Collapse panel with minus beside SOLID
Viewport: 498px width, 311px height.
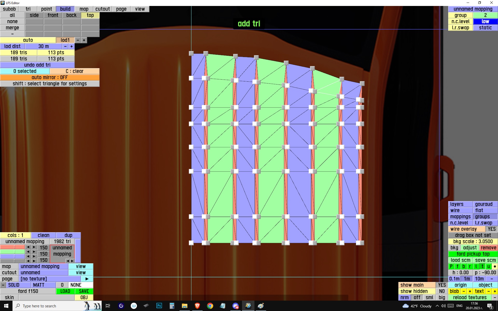(x=3, y=285)
